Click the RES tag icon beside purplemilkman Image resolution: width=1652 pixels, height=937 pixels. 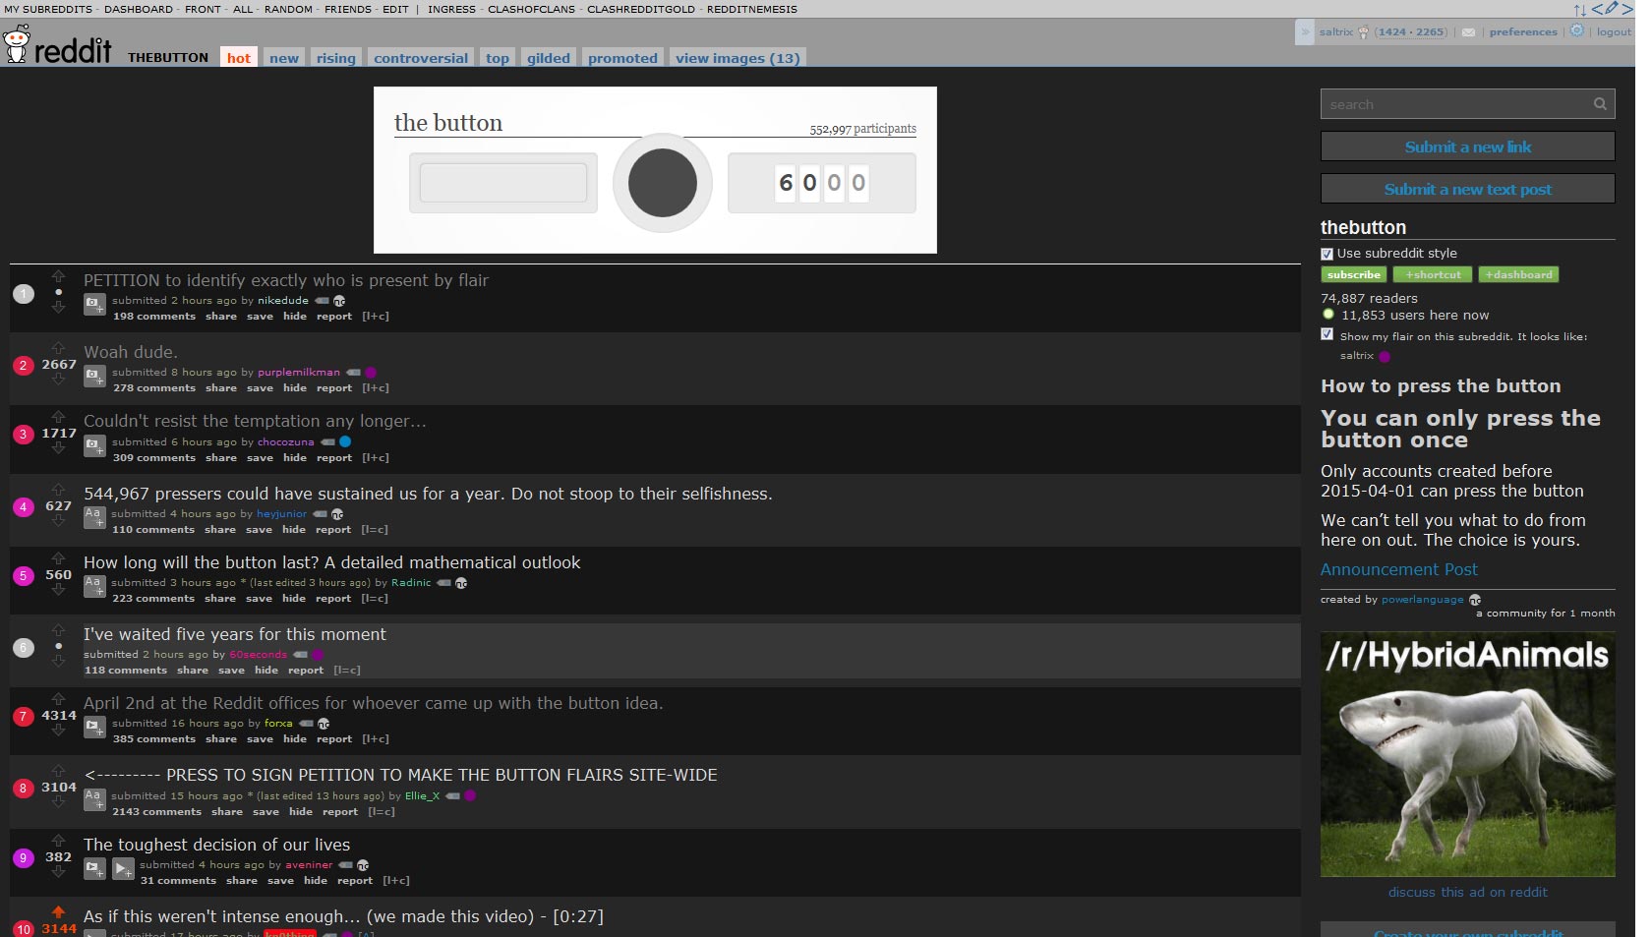[x=353, y=373]
